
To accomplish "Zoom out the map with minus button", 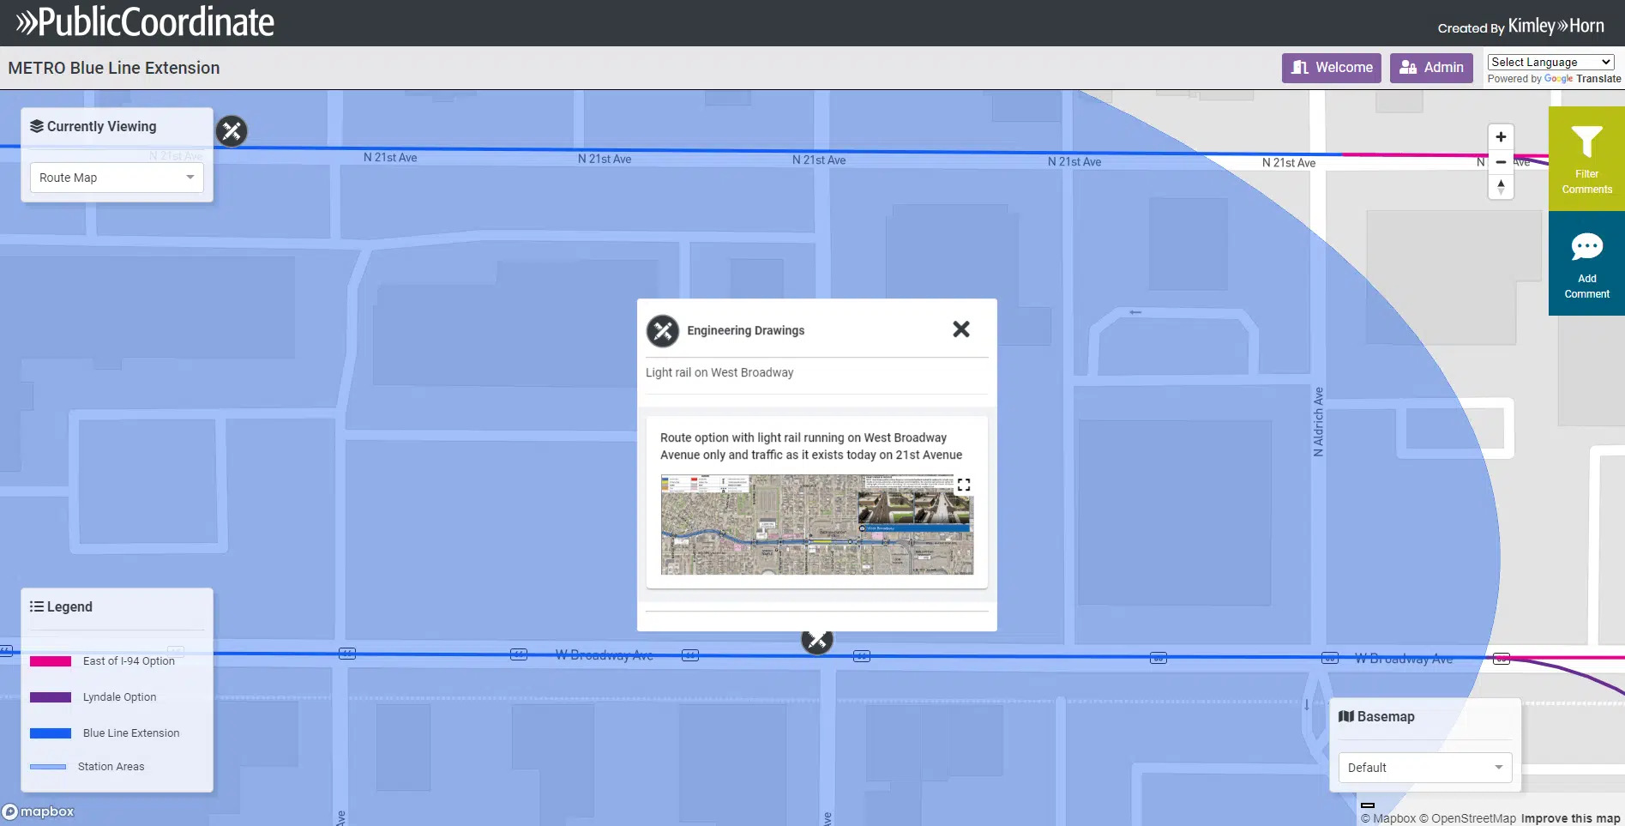I will (x=1501, y=162).
